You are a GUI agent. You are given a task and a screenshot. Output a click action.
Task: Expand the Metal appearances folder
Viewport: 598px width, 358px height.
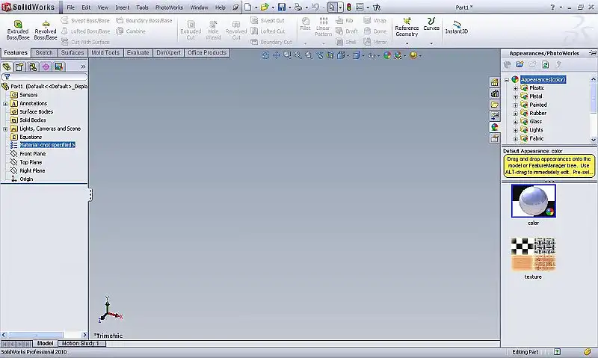[x=515, y=96]
